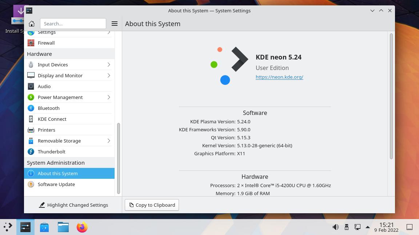Click the KDE Frameworks Version value 5.90.0
This screenshot has height=235, width=419.
click(x=244, y=130)
